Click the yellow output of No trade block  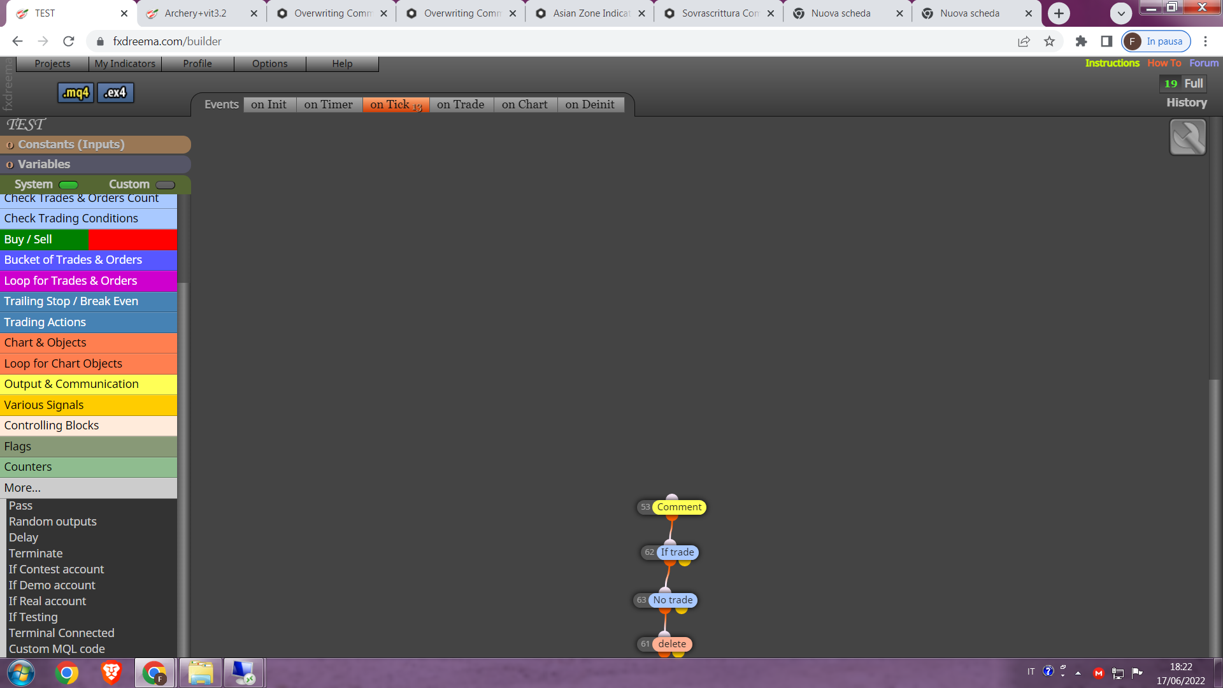(682, 610)
